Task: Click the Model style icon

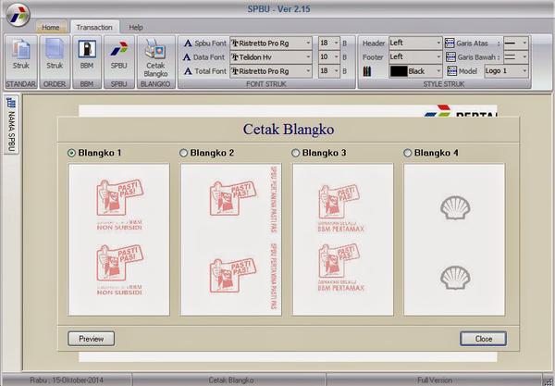Action: coord(451,71)
